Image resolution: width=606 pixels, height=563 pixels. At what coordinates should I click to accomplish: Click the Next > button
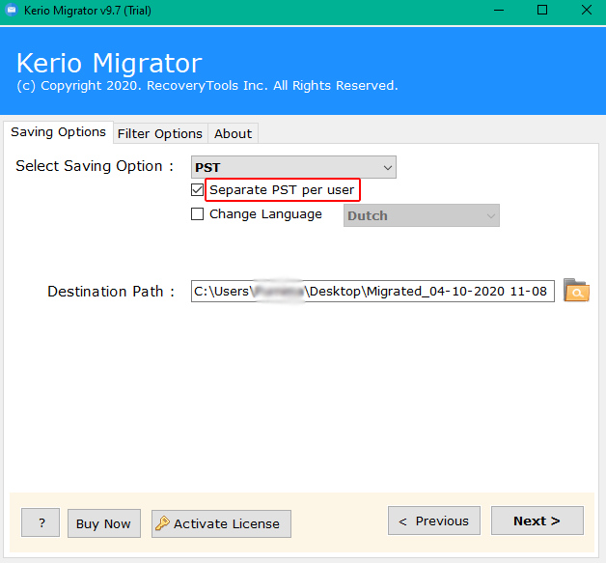click(x=537, y=521)
